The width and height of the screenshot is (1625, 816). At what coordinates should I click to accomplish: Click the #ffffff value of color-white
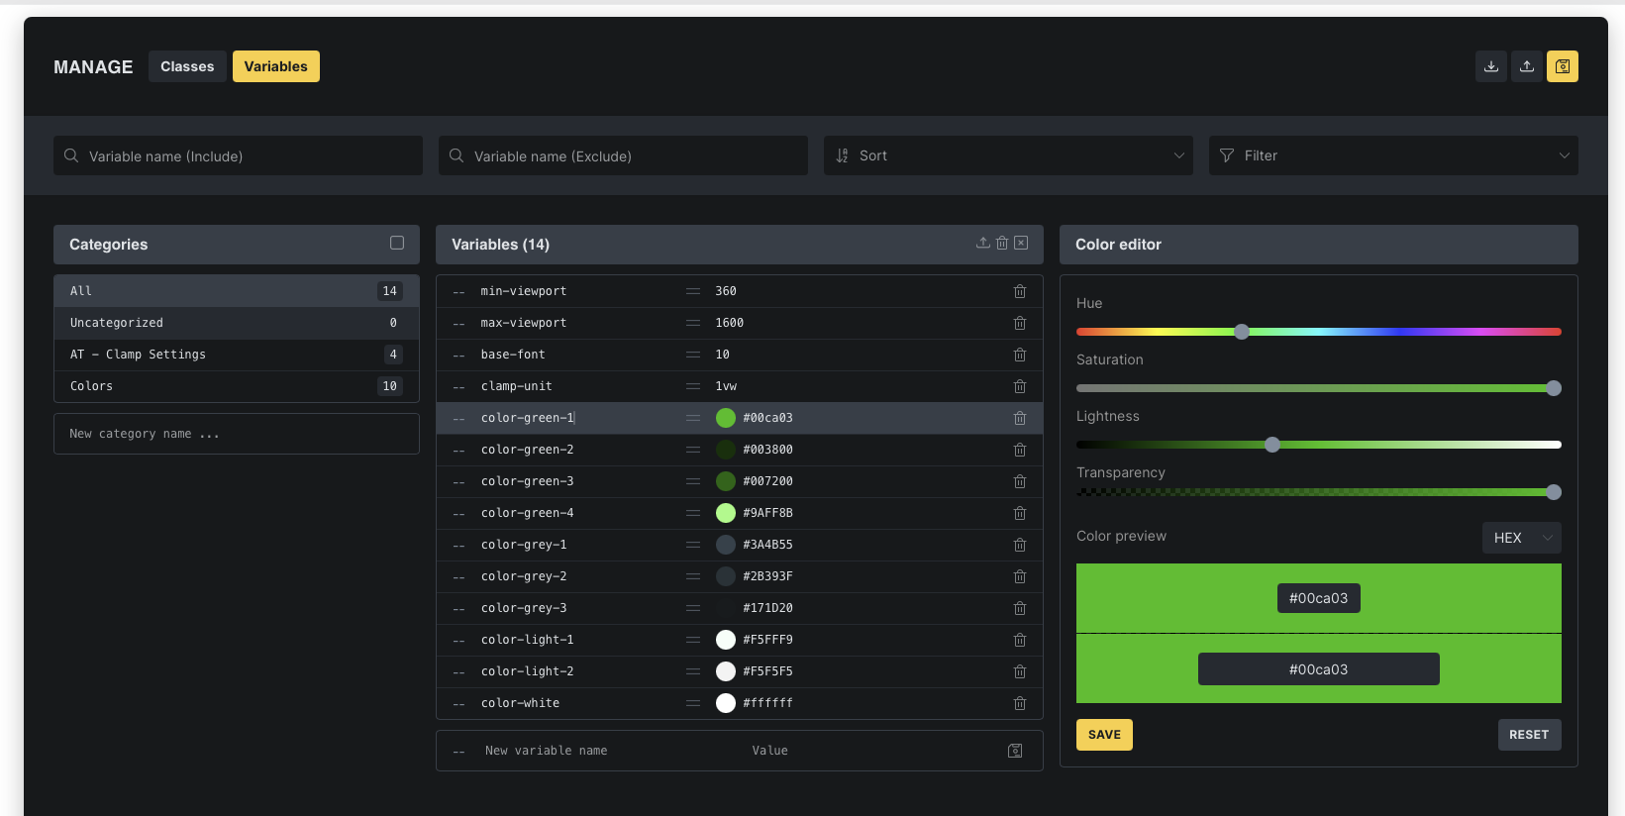(x=767, y=703)
